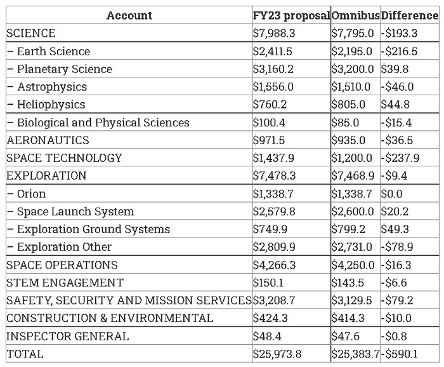Select the TOTAL omnibus value $25,383.7
Image resolution: width=444 pixels, height=367 pixels.
pyautogui.click(x=355, y=354)
